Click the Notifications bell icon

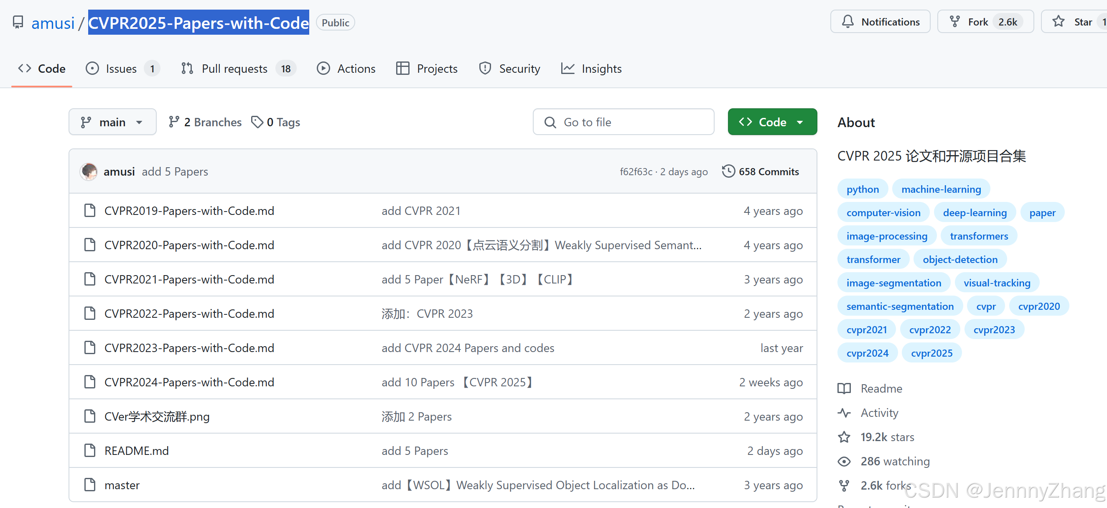(847, 22)
